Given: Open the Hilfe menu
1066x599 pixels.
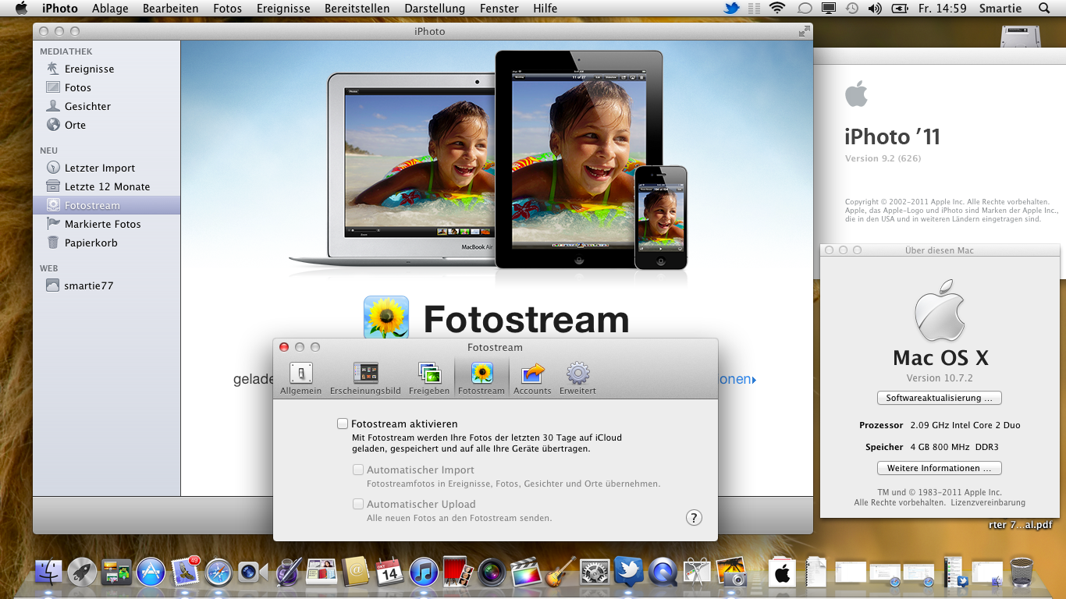Looking at the screenshot, I should [x=545, y=9].
